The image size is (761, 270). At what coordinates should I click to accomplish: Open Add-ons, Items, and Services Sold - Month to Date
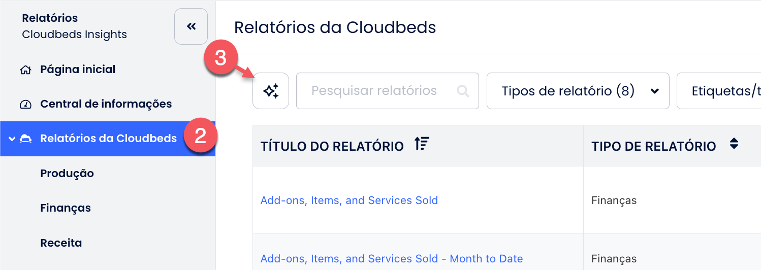pyautogui.click(x=392, y=259)
